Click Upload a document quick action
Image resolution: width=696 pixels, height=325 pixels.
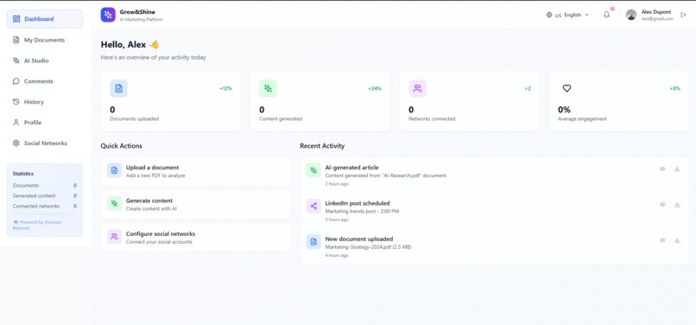pos(196,171)
